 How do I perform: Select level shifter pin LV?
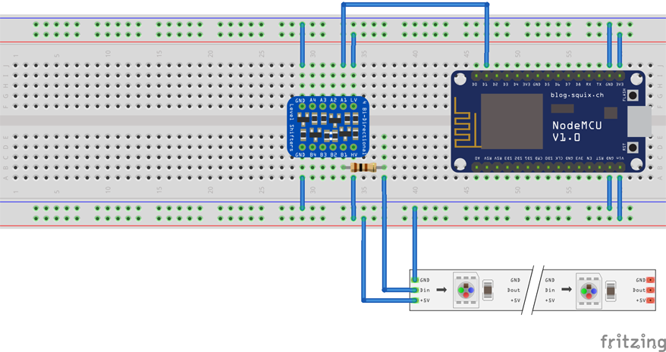tap(353, 106)
